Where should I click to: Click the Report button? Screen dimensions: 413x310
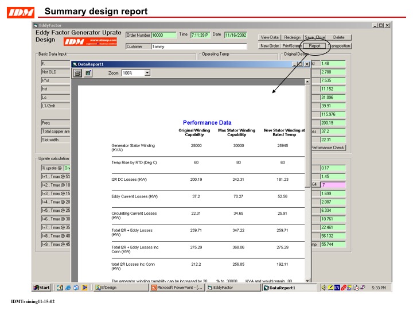[x=315, y=46]
